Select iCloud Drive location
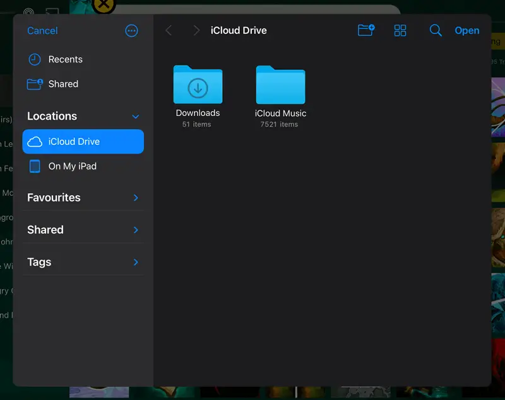Screen dimensions: 505x400 (x=83, y=141)
